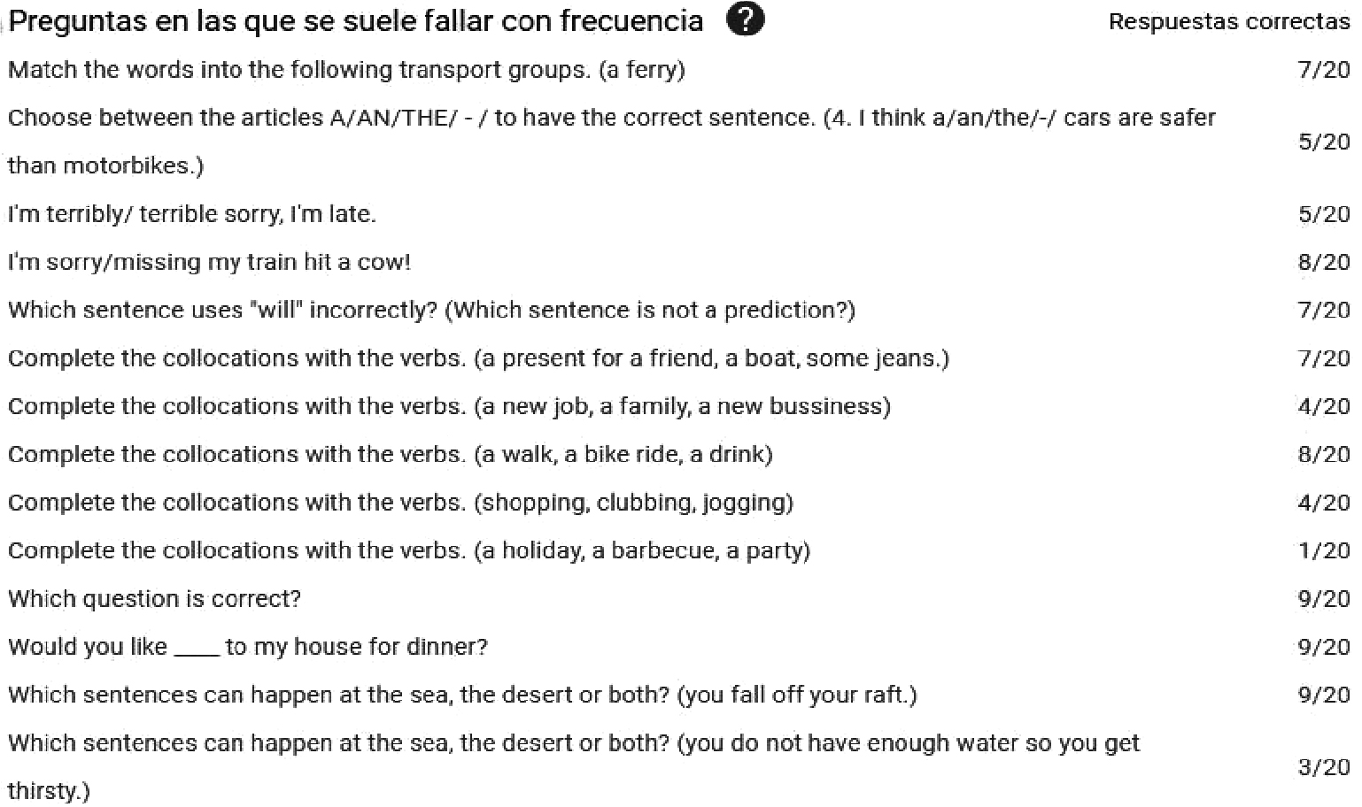Click the 3/20 correct answers score
This screenshot has height=807, width=1362.
[x=1323, y=767]
